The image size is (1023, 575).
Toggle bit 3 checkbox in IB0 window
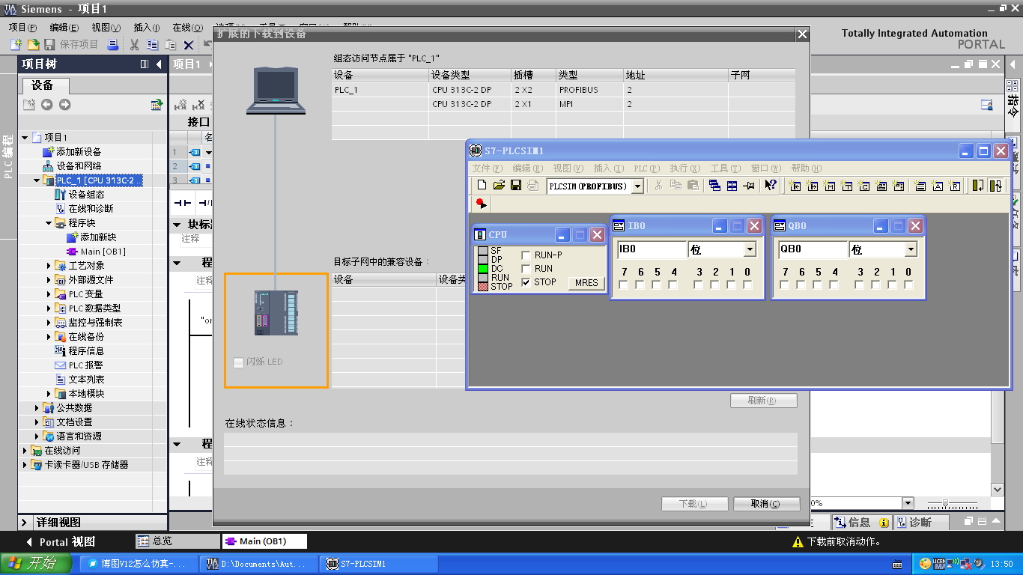698,285
